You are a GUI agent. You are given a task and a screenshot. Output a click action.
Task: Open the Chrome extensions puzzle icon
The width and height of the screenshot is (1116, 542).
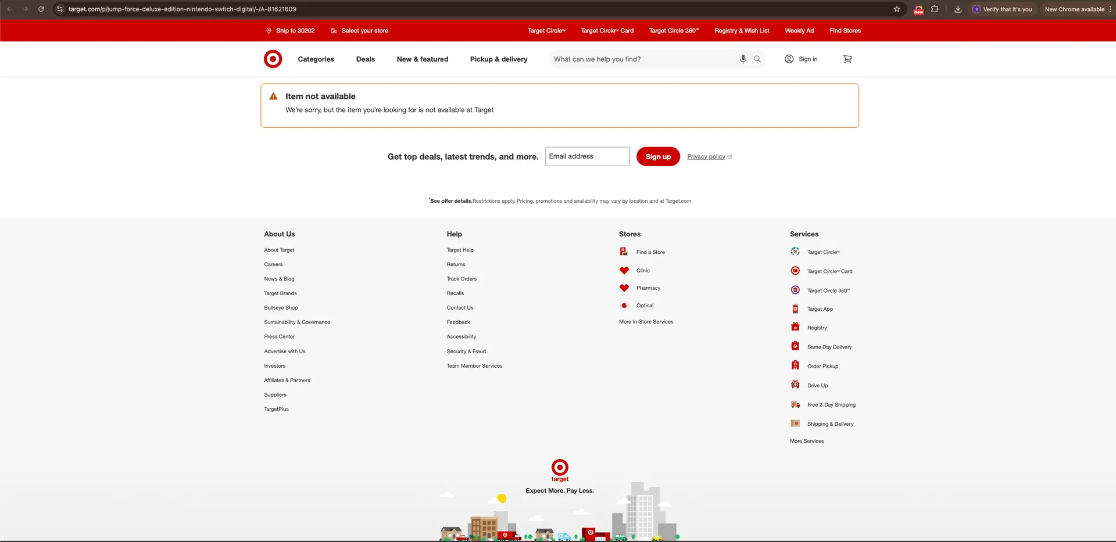935,9
